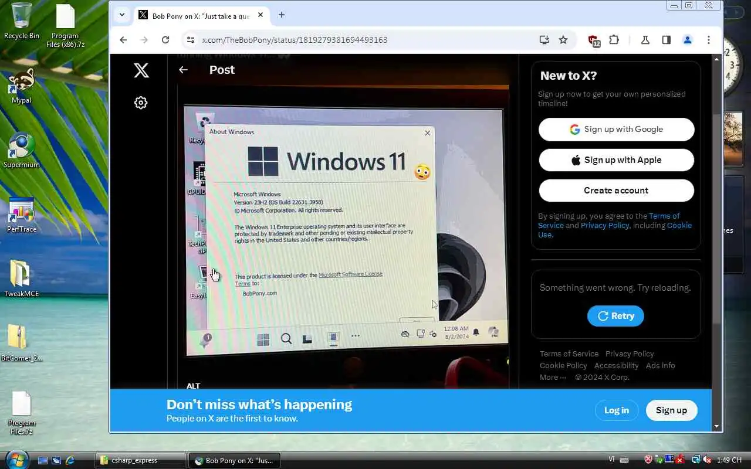Open the Privacy Policy link in signup text
The height and width of the screenshot is (469, 751).
(605, 225)
